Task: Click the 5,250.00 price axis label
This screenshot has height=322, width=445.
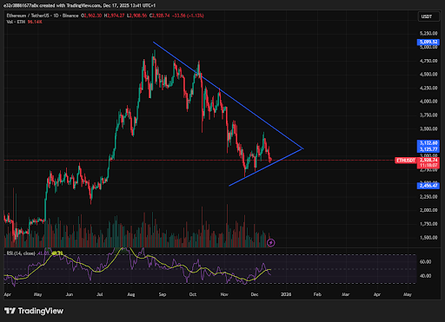Action: [428, 34]
